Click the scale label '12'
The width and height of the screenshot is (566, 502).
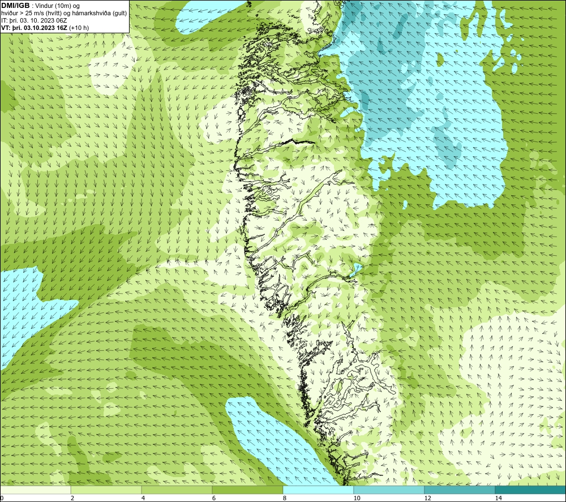click(427, 499)
